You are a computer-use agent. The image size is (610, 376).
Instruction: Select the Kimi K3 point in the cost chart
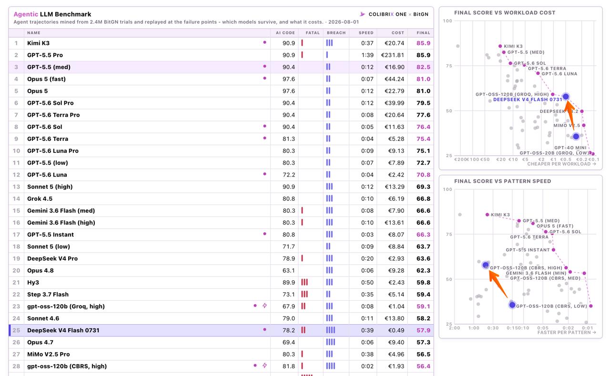click(500, 46)
